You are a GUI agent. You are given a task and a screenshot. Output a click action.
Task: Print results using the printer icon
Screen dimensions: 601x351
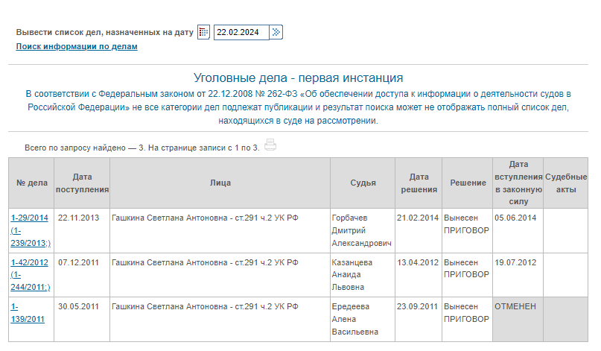[x=270, y=145]
